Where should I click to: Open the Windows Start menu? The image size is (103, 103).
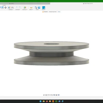tap(40, 101)
